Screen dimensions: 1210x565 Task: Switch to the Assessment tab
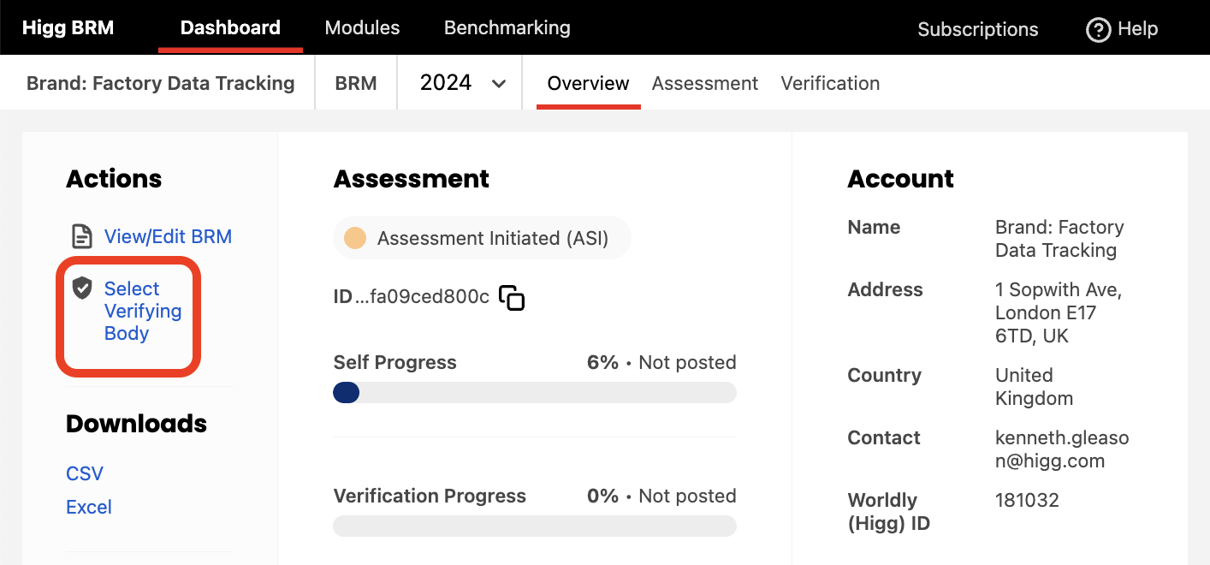click(x=705, y=83)
